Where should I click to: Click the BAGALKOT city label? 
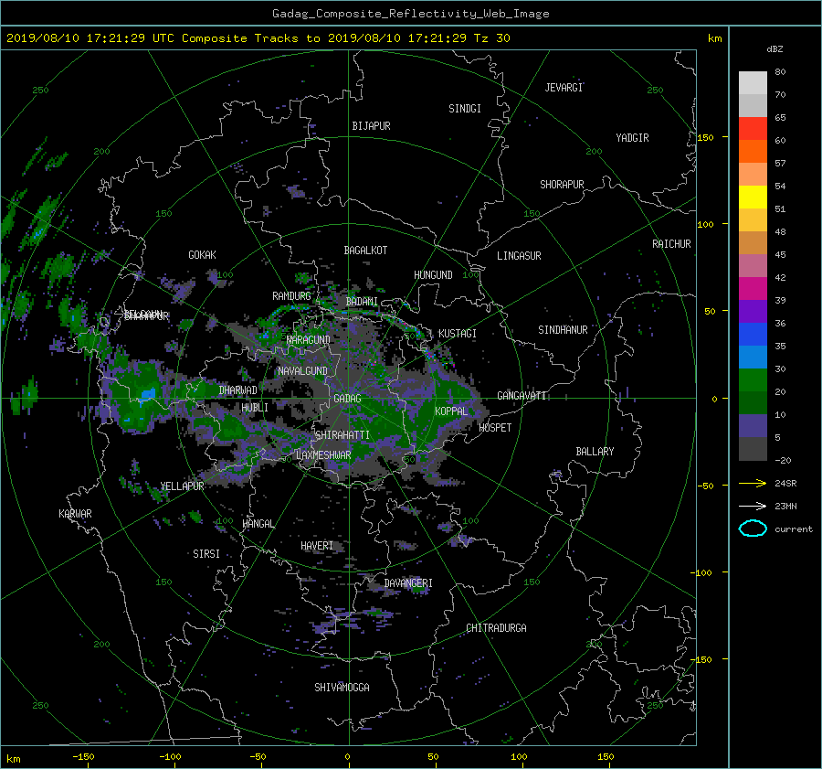(365, 251)
